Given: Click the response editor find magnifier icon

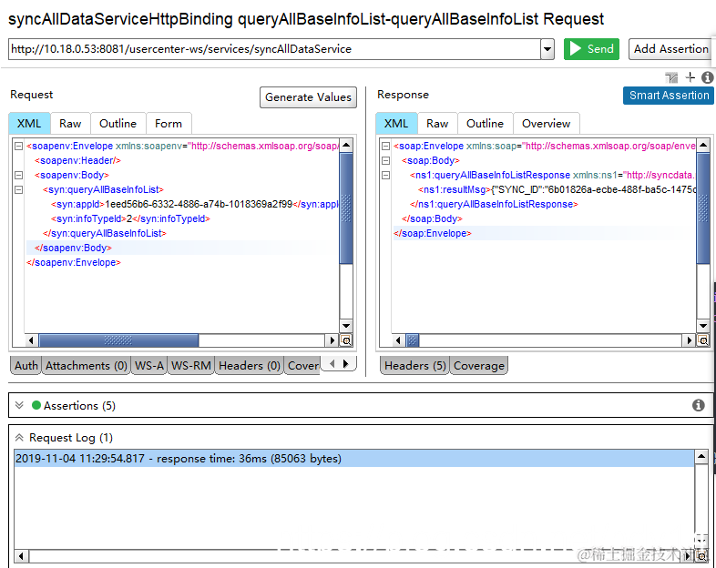Looking at the screenshot, I should [703, 340].
